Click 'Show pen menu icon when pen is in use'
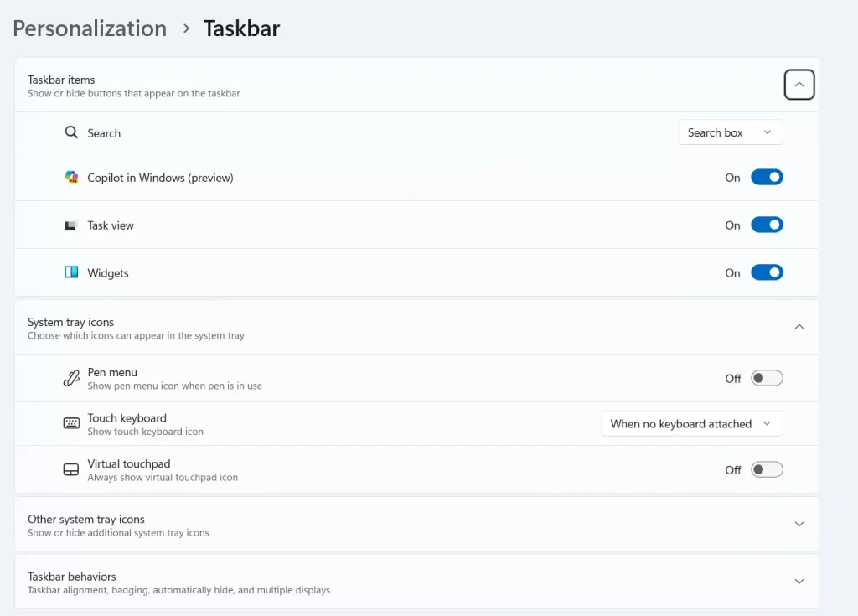Screen dimensions: 858x616 pos(174,386)
